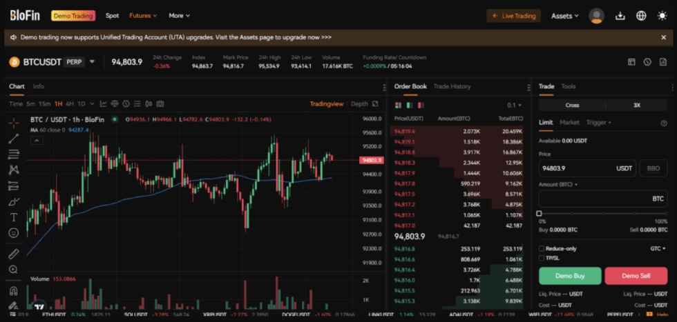Viewport: 677px width, 322px height.
Task: Open the Assets dropdown
Action: click(565, 16)
